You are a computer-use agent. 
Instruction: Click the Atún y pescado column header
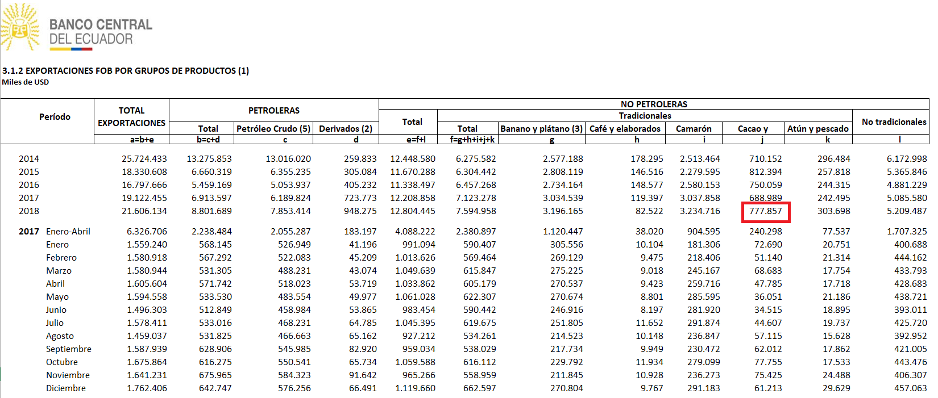pyautogui.click(x=817, y=129)
